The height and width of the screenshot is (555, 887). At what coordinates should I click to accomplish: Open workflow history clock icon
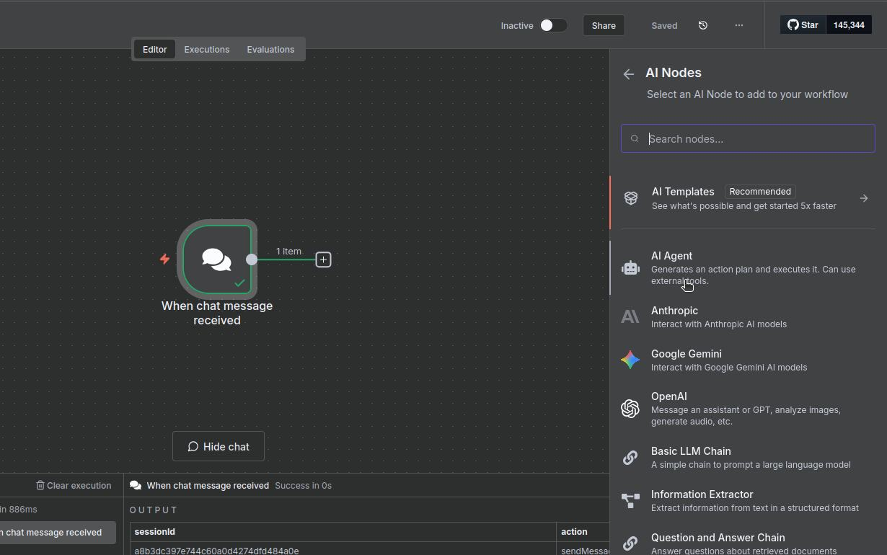703,25
